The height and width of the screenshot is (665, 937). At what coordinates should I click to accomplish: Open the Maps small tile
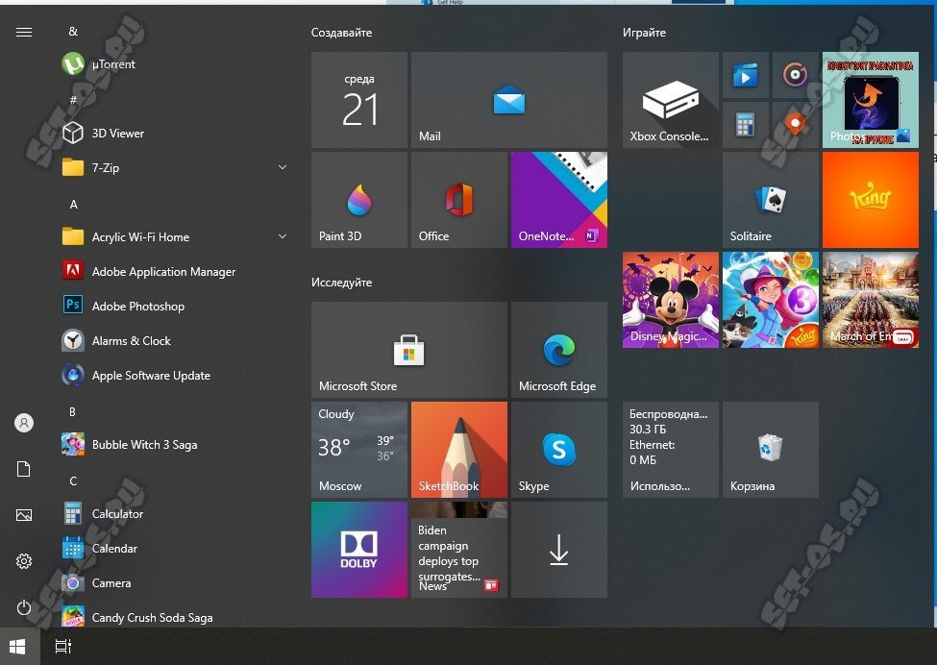click(x=794, y=124)
